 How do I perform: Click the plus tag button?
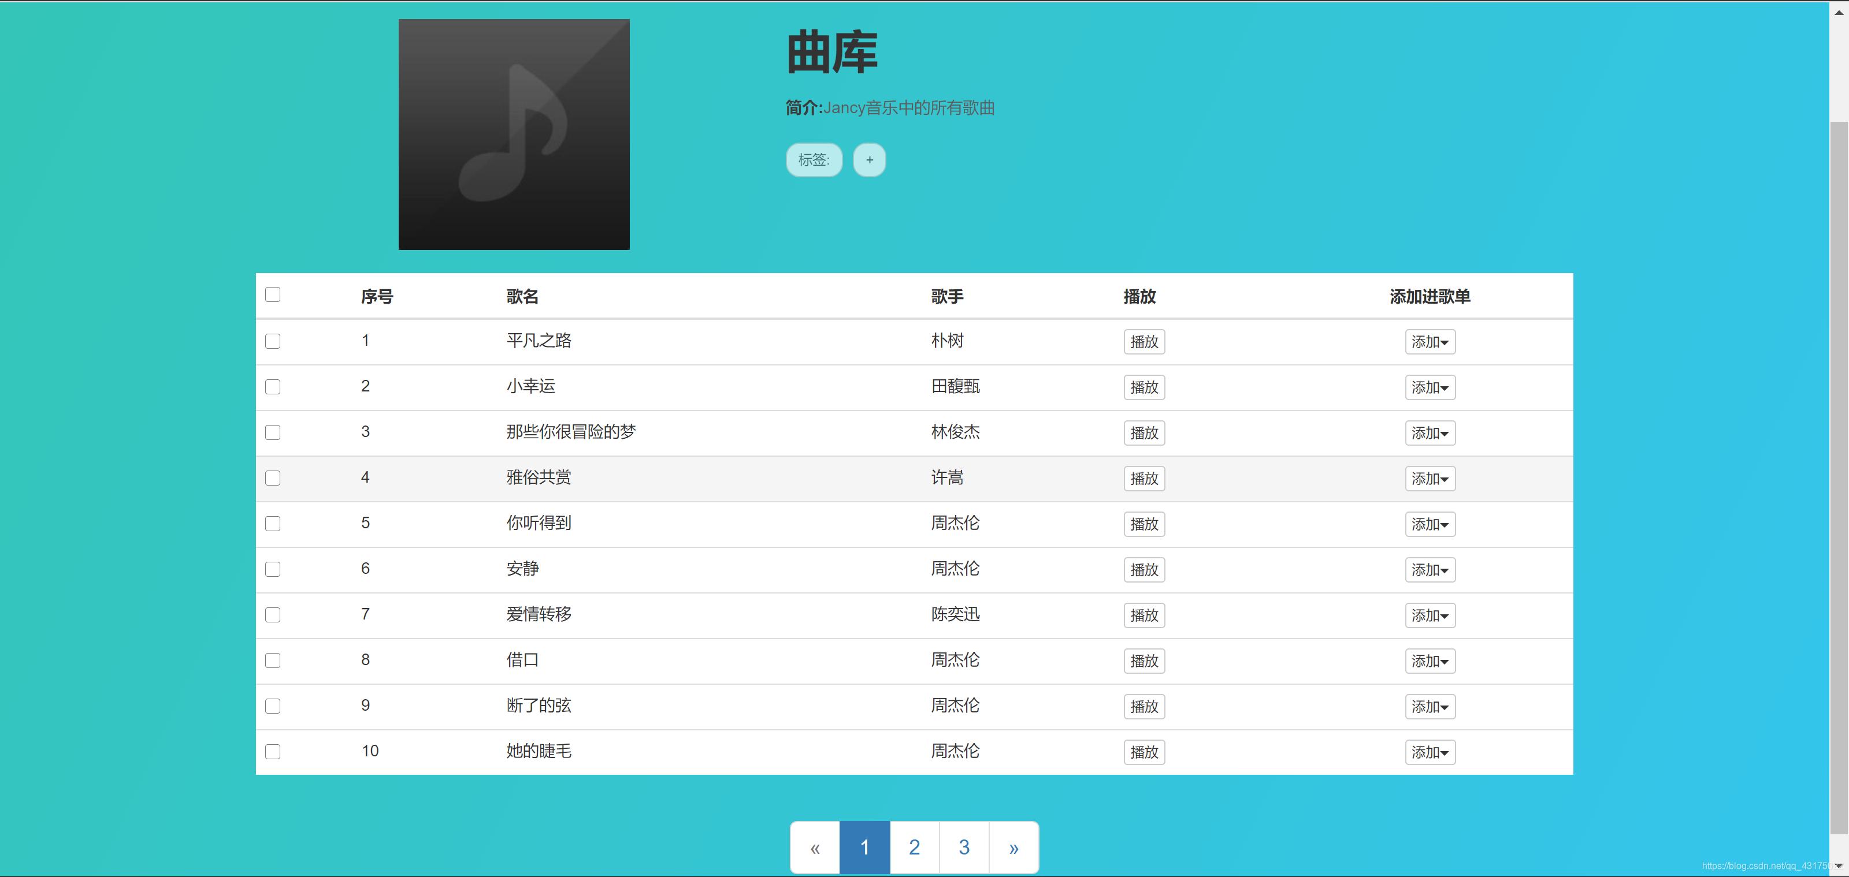click(x=869, y=160)
